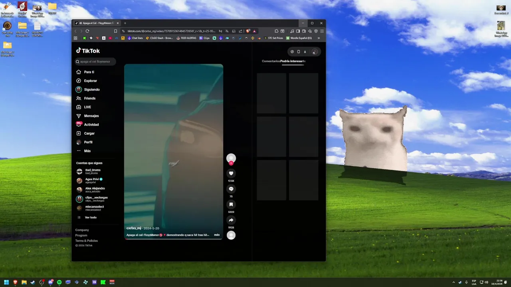Open the browser extensions puzzle icon
Screen dimensions: 511x287
pyautogui.click(x=276, y=31)
